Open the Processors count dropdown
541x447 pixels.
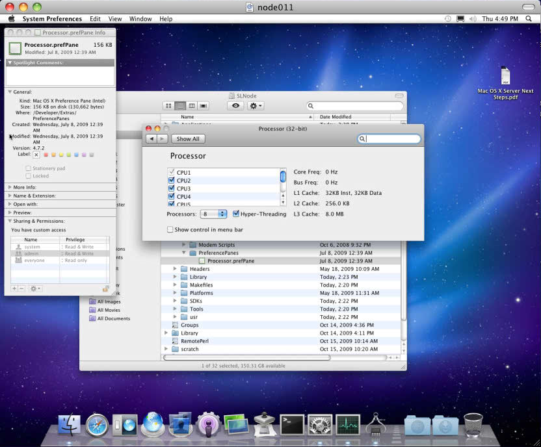tap(213, 214)
